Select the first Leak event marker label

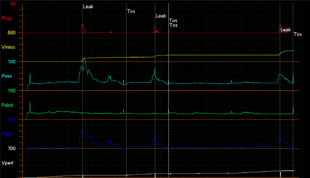tap(88, 7)
